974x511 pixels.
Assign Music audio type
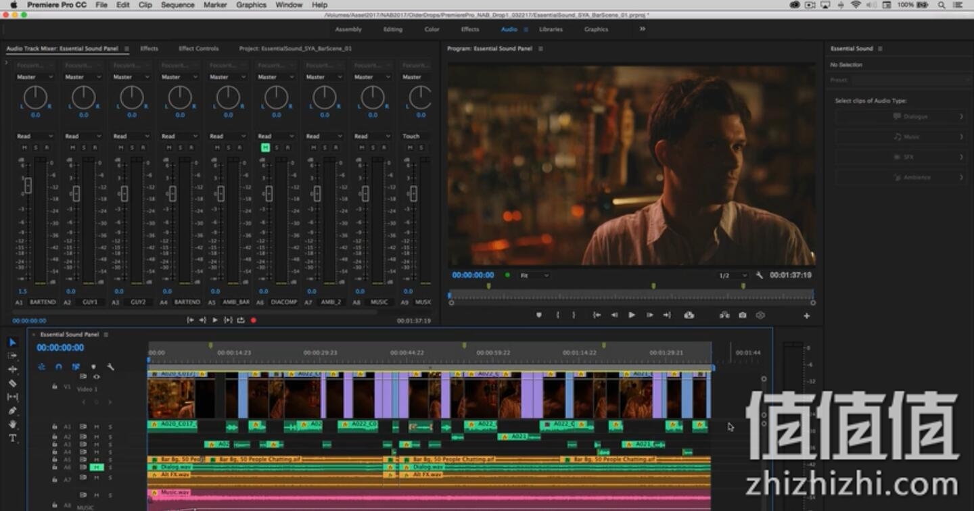pos(900,137)
